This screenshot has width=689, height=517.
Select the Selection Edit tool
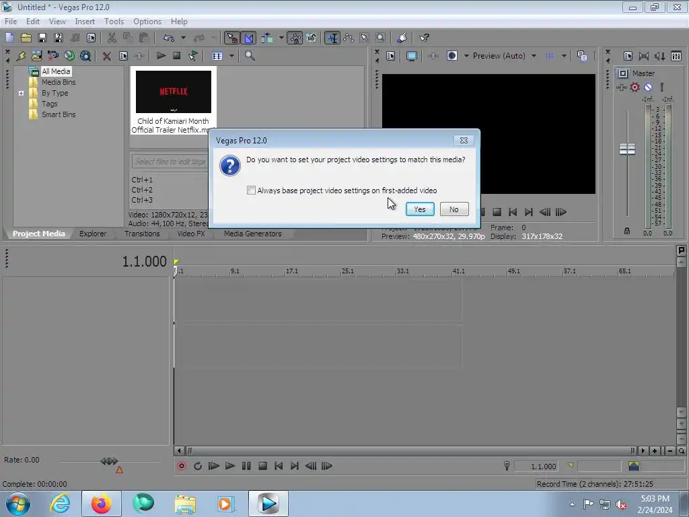[x=364, y=38]
